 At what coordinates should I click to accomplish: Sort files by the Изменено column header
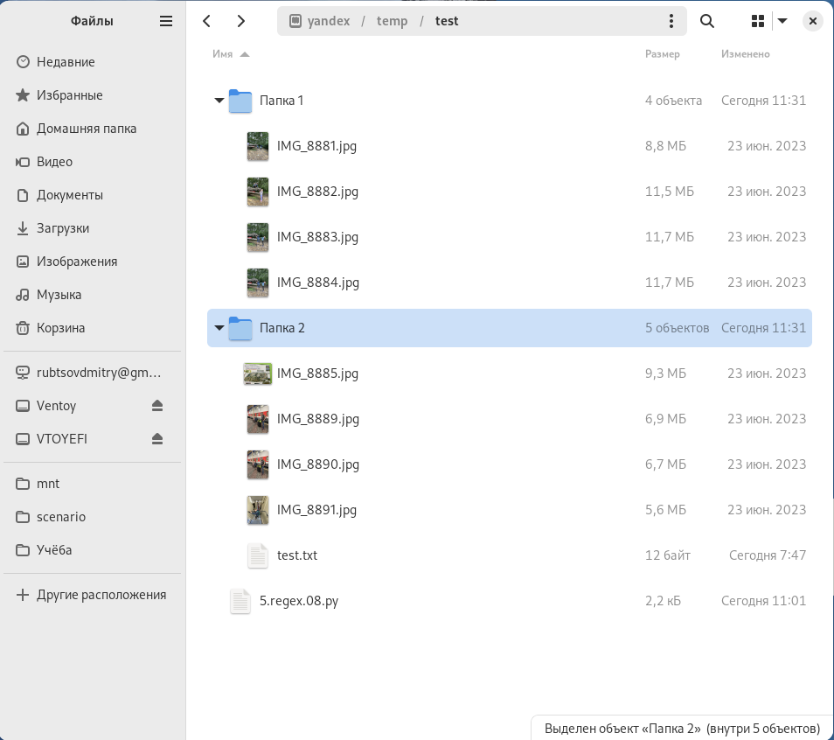pos(745,54)
